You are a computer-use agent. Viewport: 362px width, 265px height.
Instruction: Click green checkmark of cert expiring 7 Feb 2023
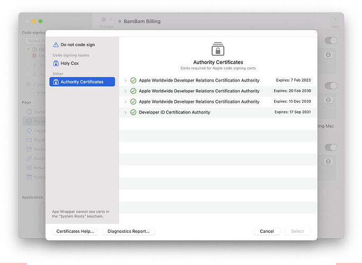click(133, 81)
